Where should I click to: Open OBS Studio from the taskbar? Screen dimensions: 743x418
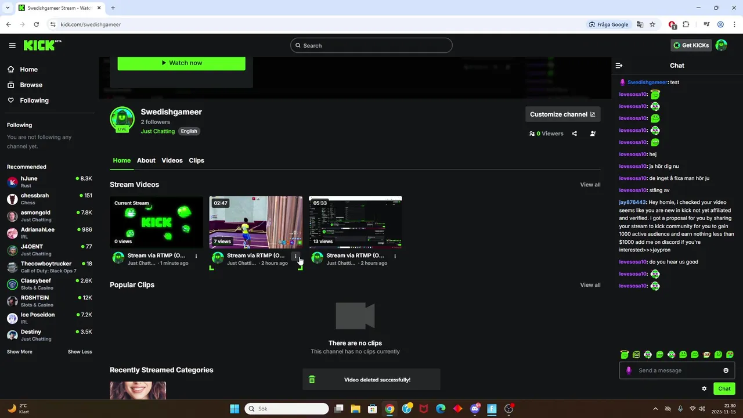pos(509,409)
